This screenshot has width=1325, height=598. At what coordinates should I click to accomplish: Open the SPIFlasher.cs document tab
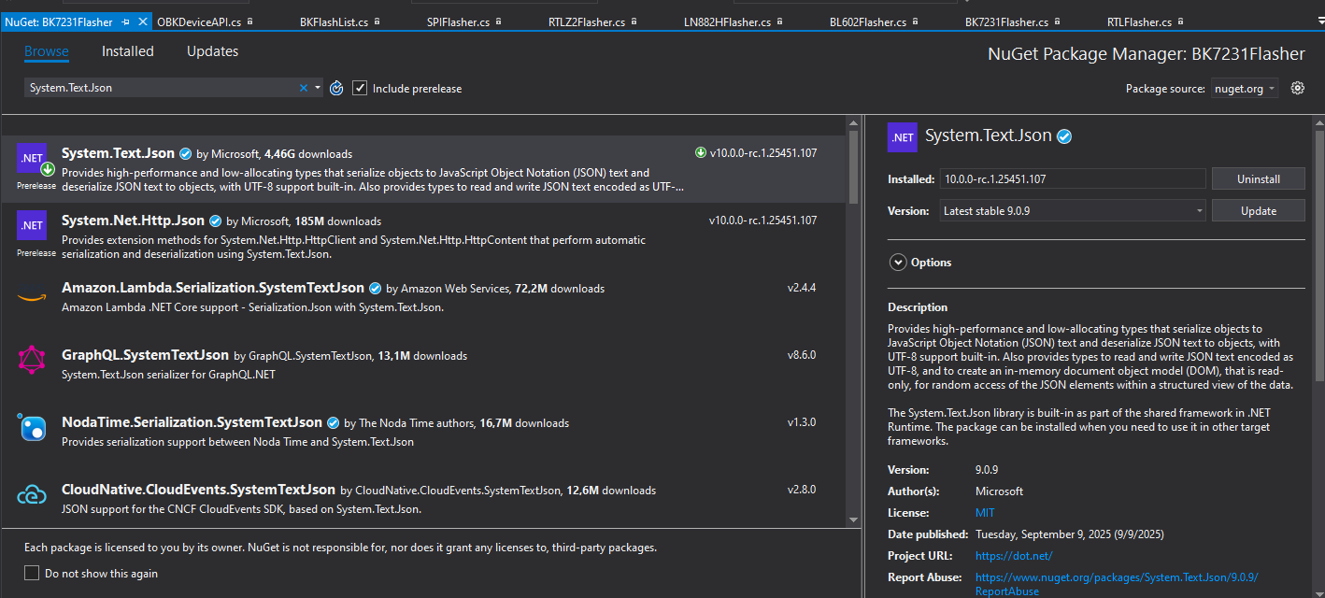[x=458, y=21]
